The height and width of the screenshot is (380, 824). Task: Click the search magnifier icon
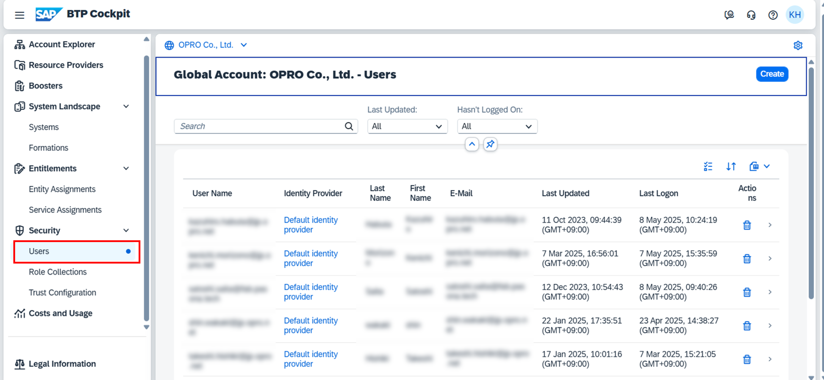coord(349,127)
